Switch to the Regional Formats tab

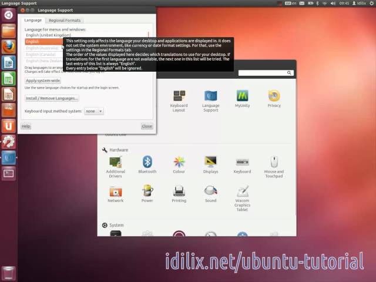click(65, 21)
